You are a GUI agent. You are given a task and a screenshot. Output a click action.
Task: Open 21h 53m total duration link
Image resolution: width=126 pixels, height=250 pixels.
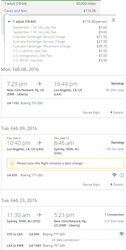coord(114,221)
